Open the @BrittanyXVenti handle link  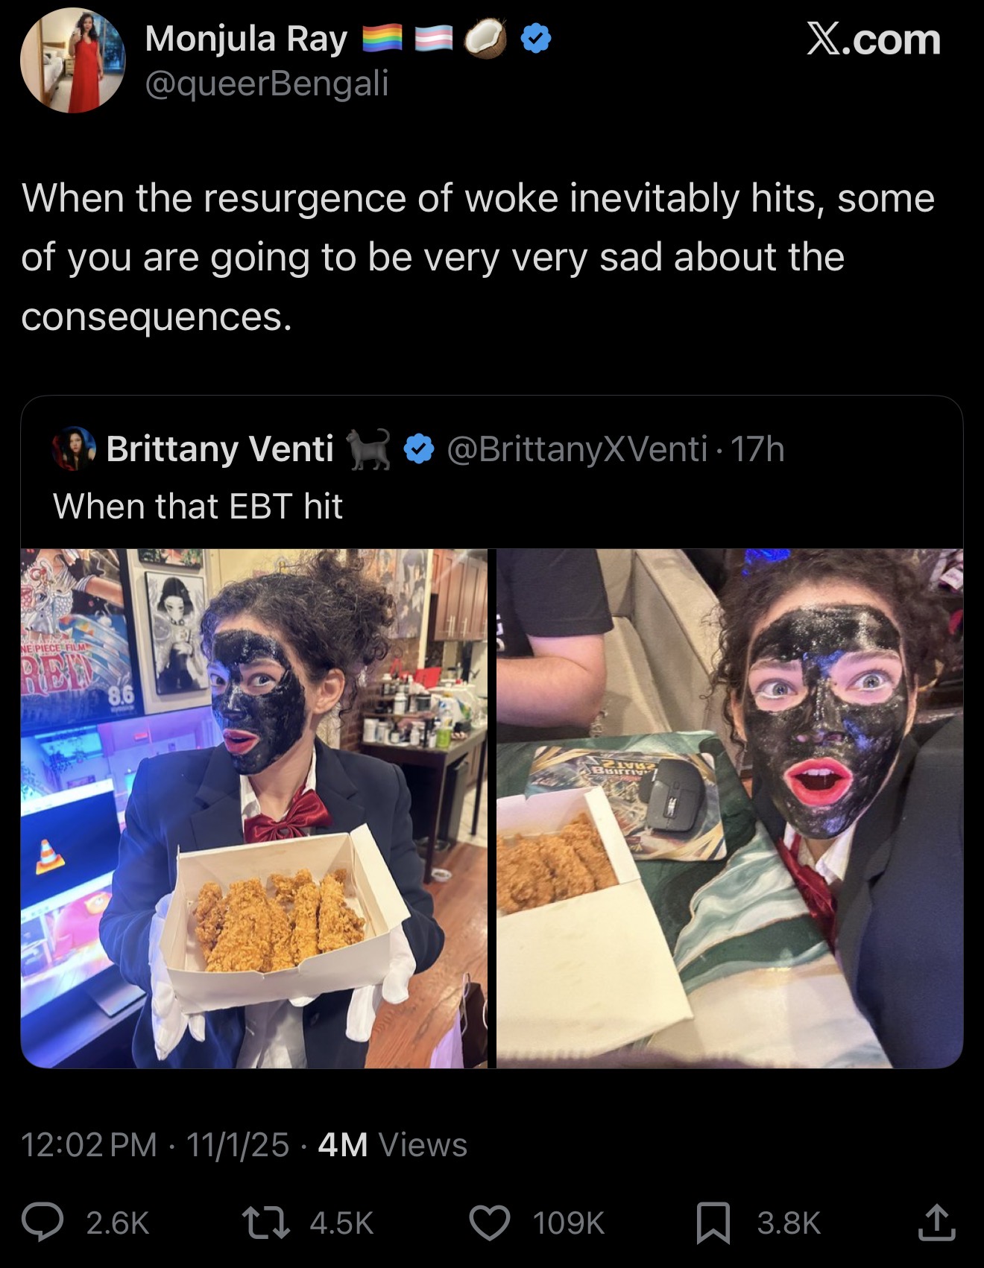(577, 449)
